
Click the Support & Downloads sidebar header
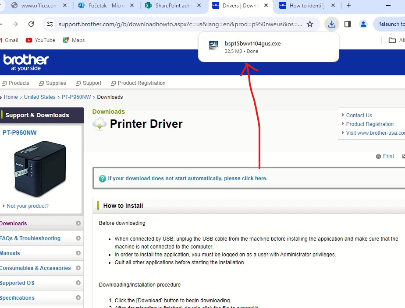click(x=42, y=115)
